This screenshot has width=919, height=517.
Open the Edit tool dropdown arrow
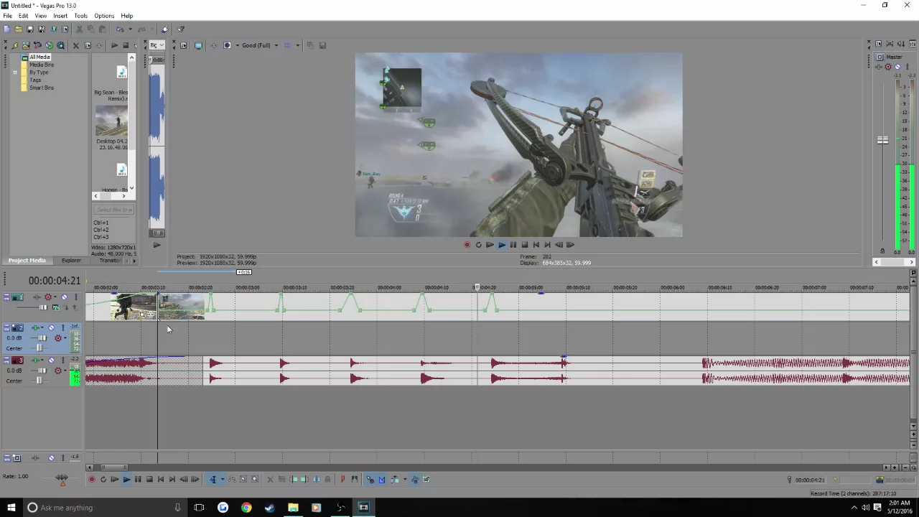pyautogui.click(x=223, y=480)
